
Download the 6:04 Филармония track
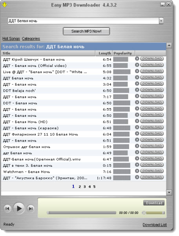coord(152,133)
